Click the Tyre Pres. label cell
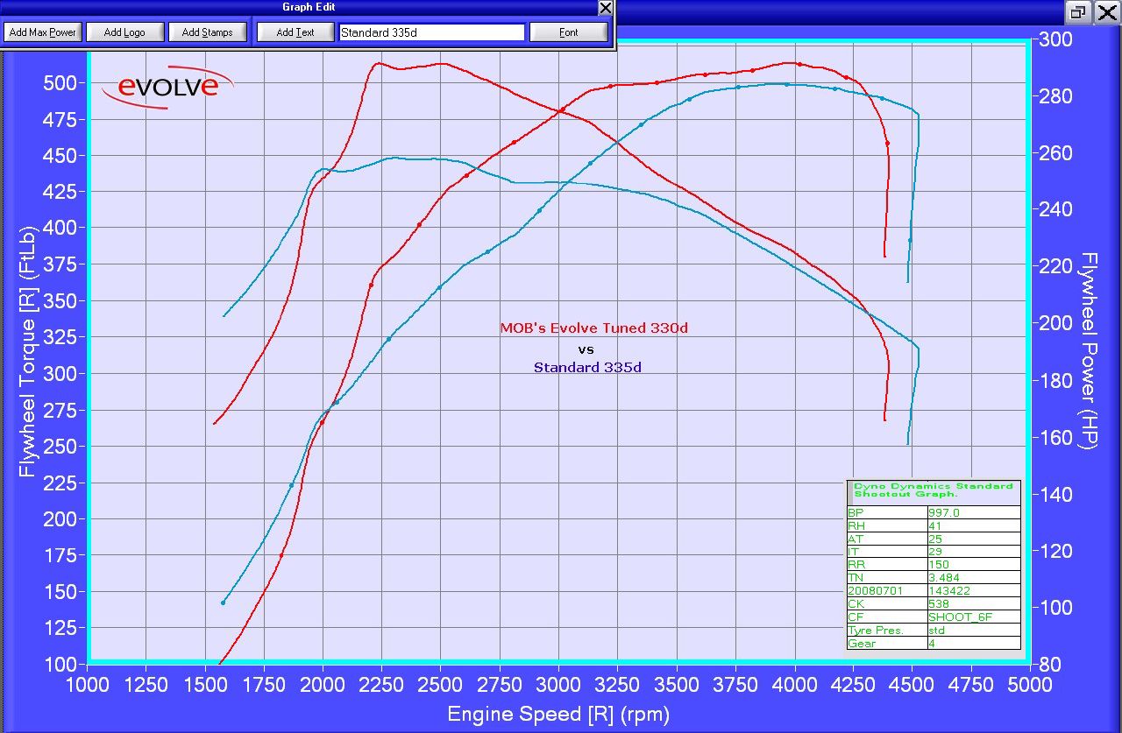This screenshot has width=1122, height=733. click(886, 631)
